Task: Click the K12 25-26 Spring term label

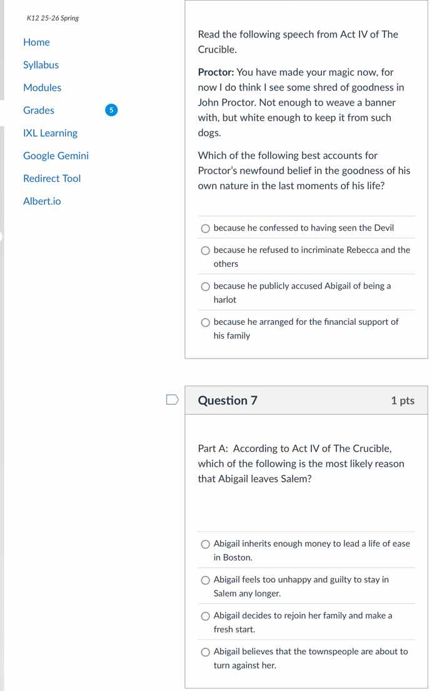Action: click(x=53, y=18)
